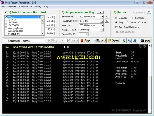Click IP list scroll up arrow

[x=43, y=17]
